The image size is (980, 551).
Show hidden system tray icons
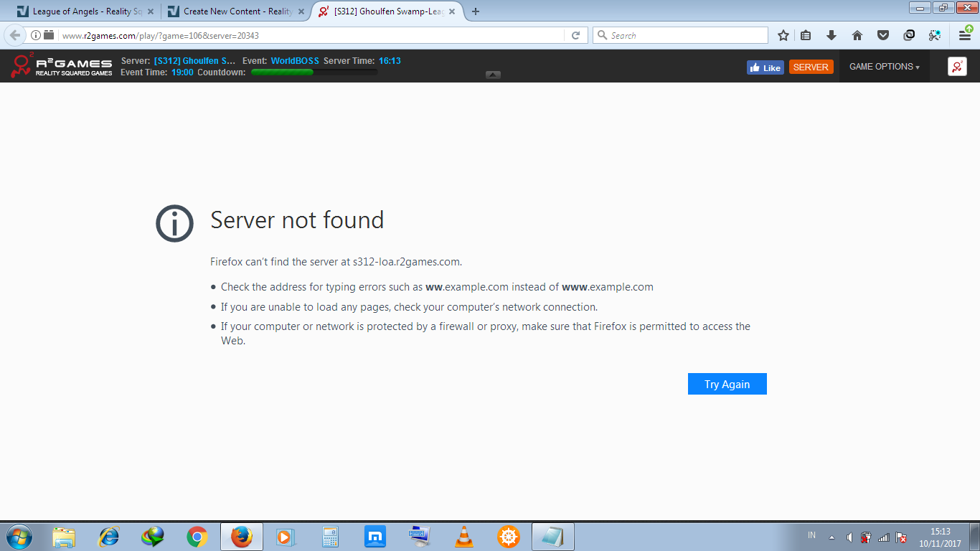click(831, 537)
